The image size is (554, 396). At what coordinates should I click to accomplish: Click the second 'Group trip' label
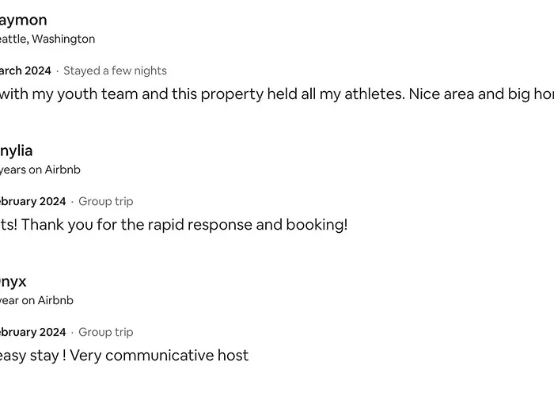tap(105, 333)
